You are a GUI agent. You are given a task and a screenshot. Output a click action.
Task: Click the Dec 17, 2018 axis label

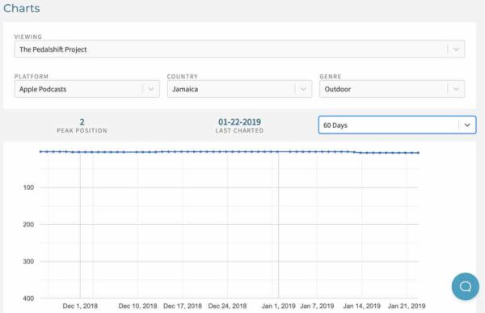coord(183,307)
